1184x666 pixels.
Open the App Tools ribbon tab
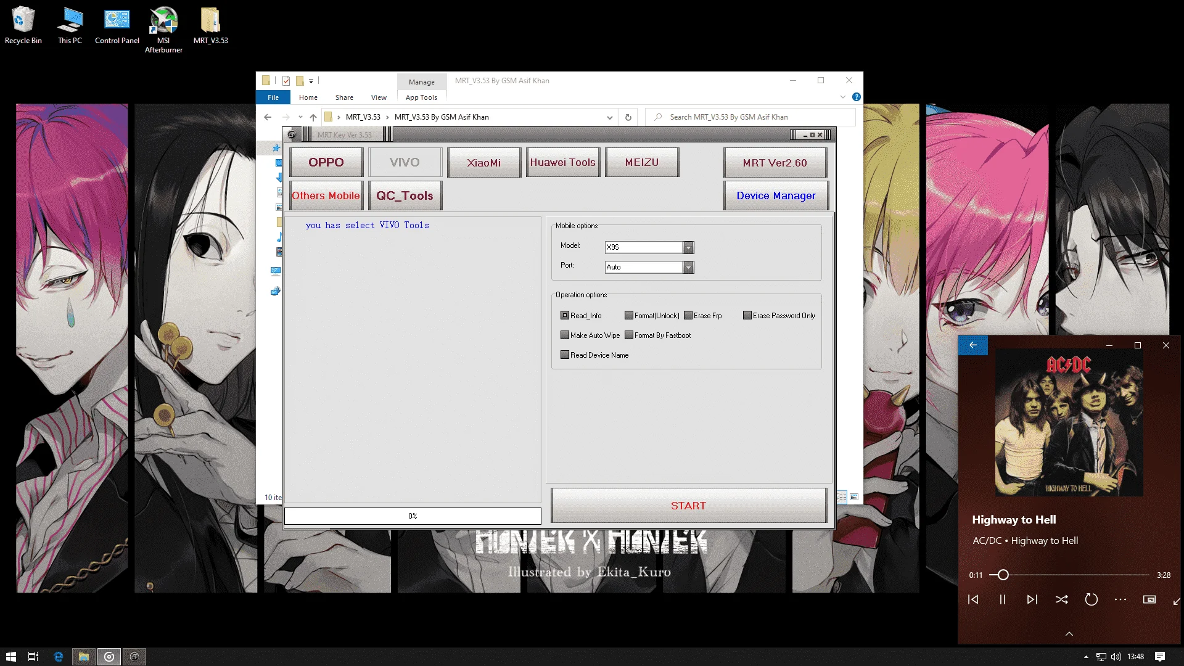(x=421, y=97)
